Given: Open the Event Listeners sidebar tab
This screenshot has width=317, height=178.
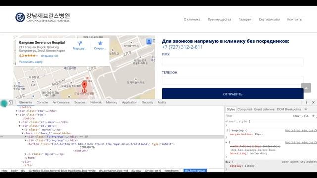Looking at the screenshot, I should 264,109.
